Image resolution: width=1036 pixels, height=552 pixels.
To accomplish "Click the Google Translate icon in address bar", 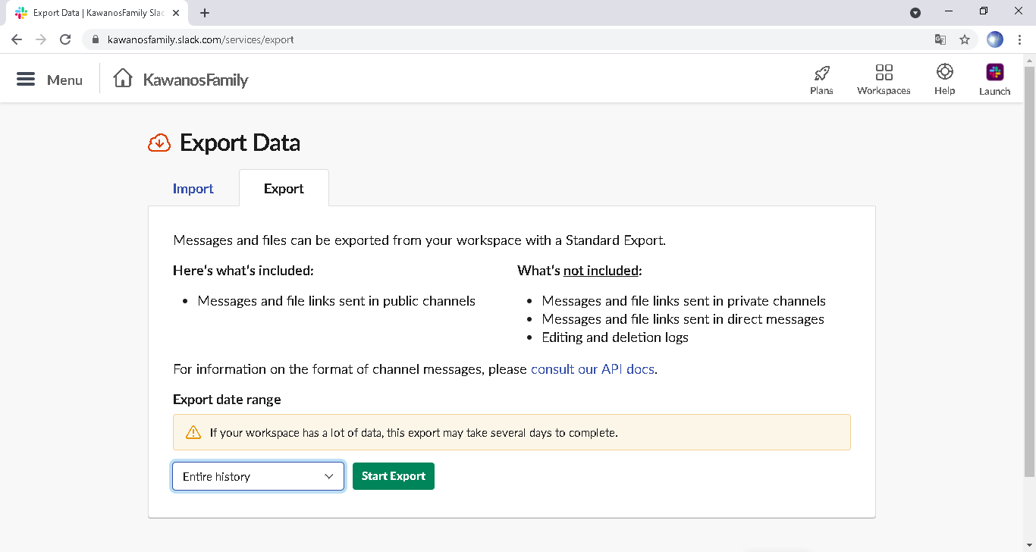I will click(940, 39).
